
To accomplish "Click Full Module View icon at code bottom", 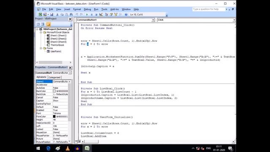I will pos(79,141).
